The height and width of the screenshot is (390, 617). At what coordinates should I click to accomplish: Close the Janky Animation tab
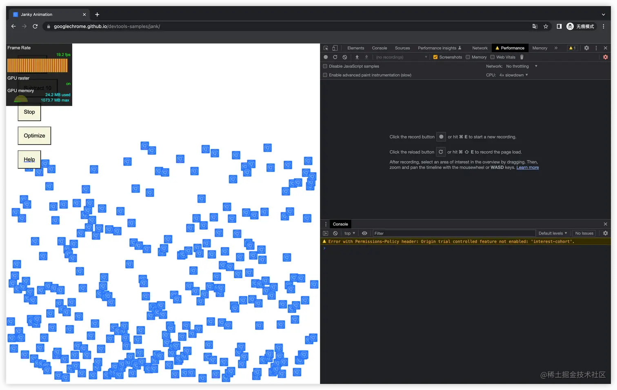coord(84,14)
